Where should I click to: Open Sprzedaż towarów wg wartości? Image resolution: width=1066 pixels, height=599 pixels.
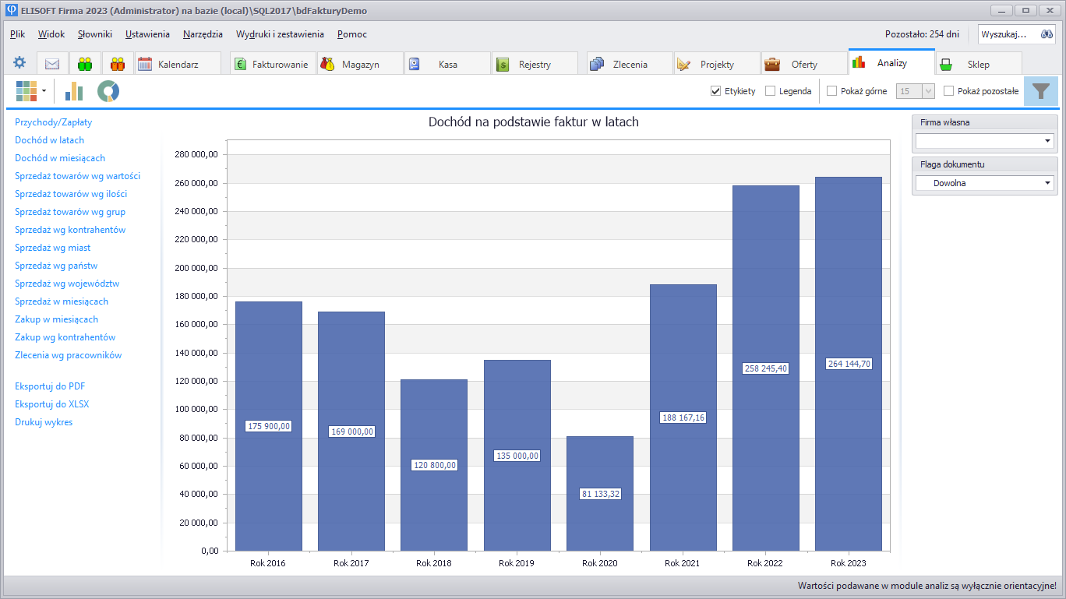click(77, 176)
